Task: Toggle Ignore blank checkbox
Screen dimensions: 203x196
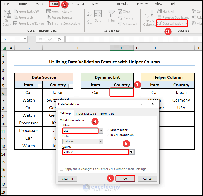Action: (107, 130)
